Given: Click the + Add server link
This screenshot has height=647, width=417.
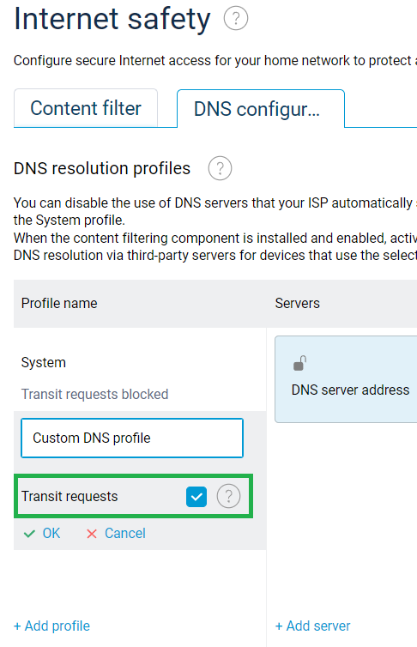Looking at the screenshot, I should coord(312,626).
